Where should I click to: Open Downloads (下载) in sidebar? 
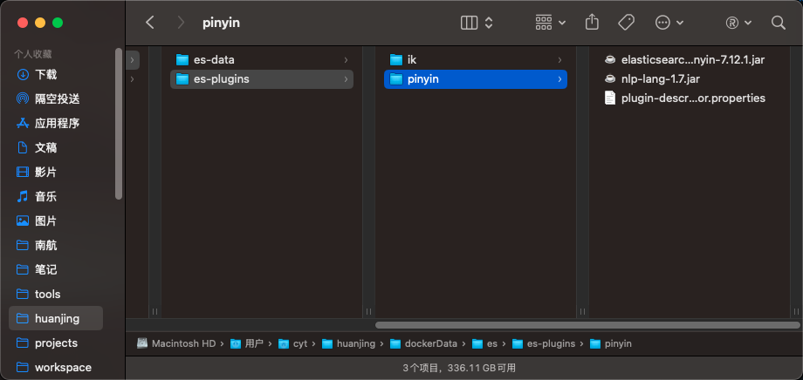point(45,74)
